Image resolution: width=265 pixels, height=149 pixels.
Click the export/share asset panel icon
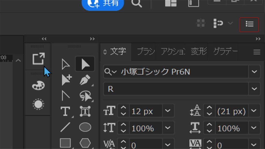coord(38,59)
